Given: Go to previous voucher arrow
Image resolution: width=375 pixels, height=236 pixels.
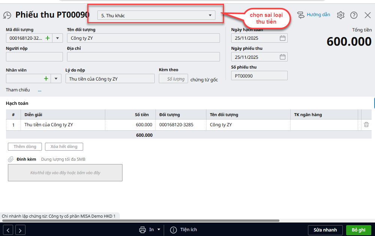Looking at the screenshot, I should 8,230.
